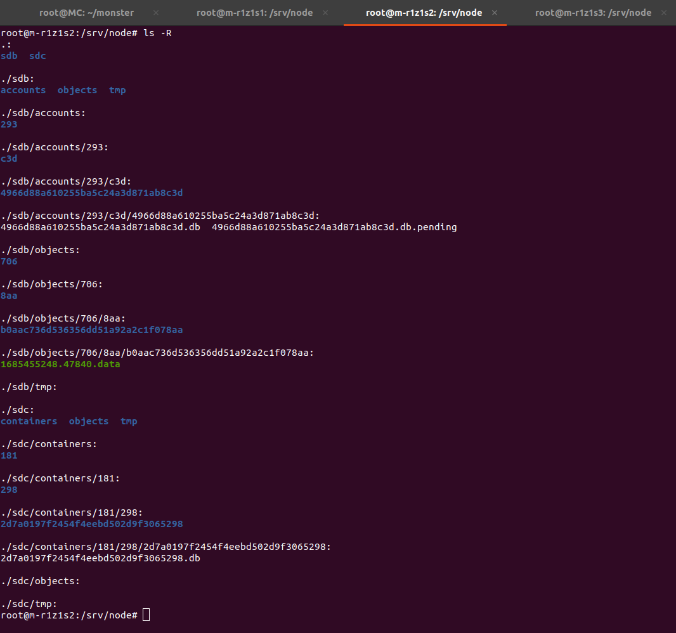
Task: Click the blue accounts directory name
Action: [x=23, y=90]
